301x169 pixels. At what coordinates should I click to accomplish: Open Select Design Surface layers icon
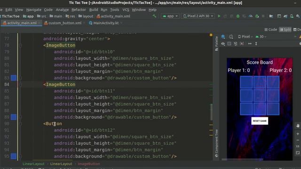pyautogui.click(x=223, y=37)
